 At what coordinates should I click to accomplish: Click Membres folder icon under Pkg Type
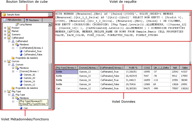(17, 98)
